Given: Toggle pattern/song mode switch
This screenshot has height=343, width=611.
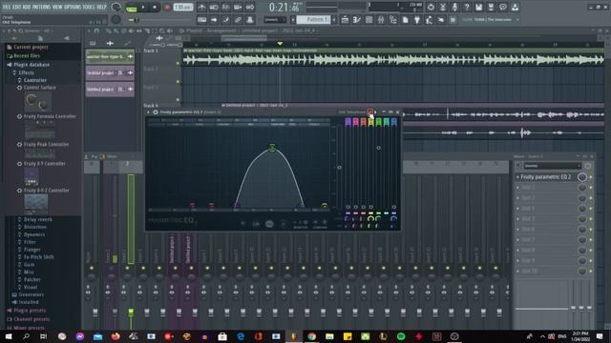Looking at the screenshot, I should pos(132,8).
